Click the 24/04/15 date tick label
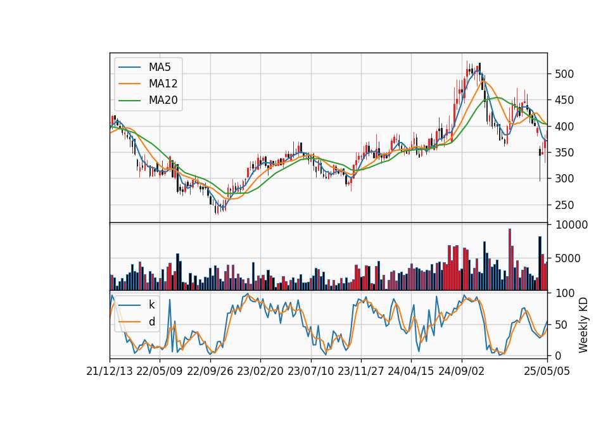The width and height of the screenshot is (608, 437). (410, 371)
